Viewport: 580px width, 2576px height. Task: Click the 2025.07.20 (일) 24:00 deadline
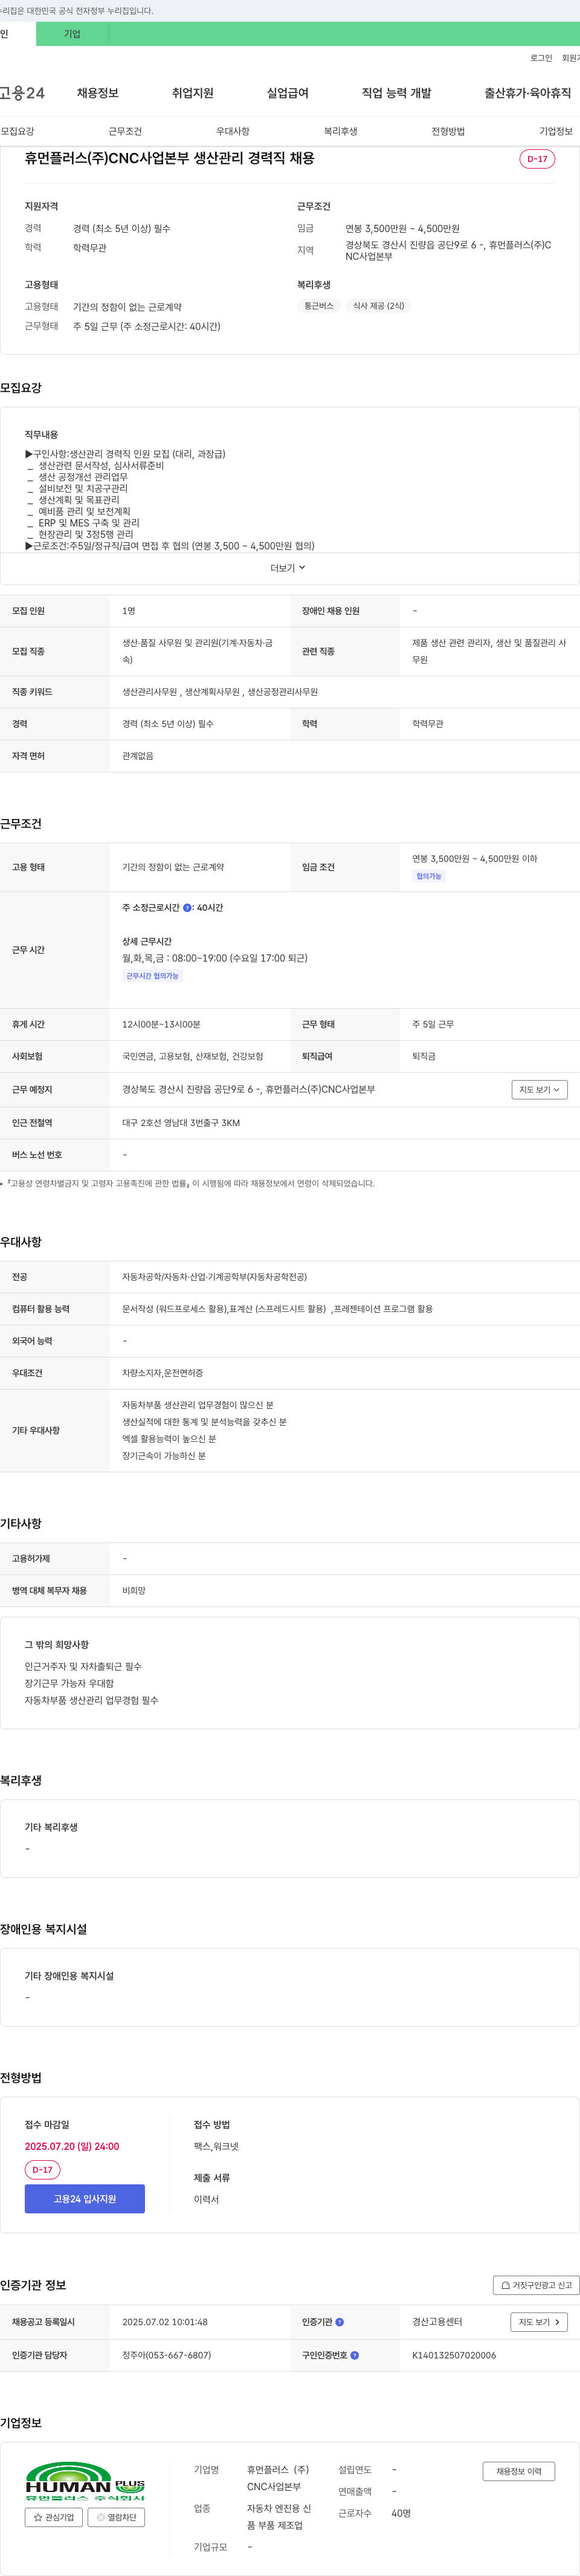point(72,2146)
